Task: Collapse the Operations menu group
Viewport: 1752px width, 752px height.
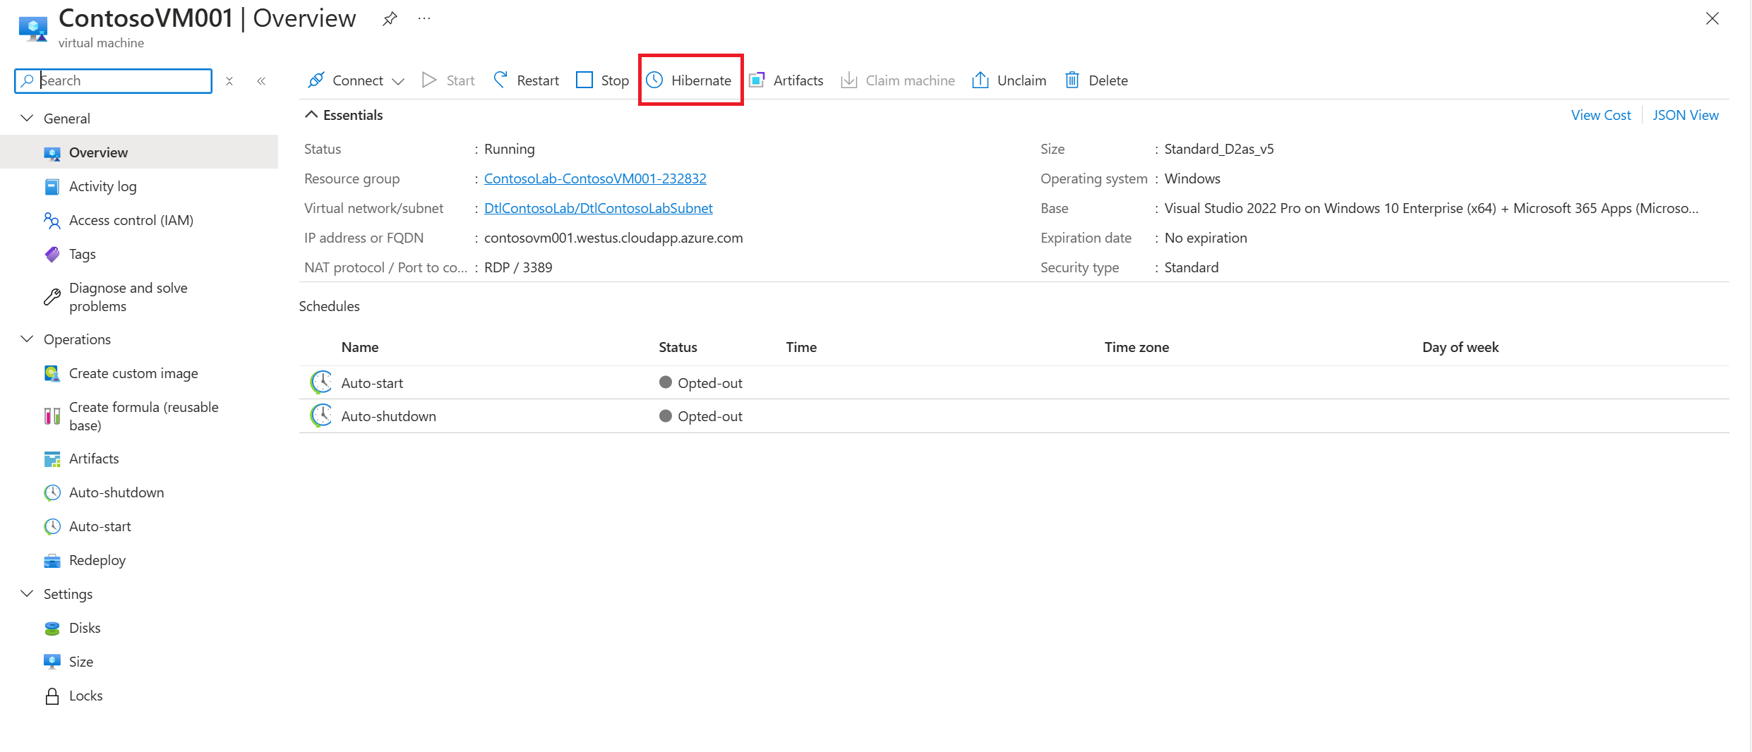Action: [x=27, y=339]
